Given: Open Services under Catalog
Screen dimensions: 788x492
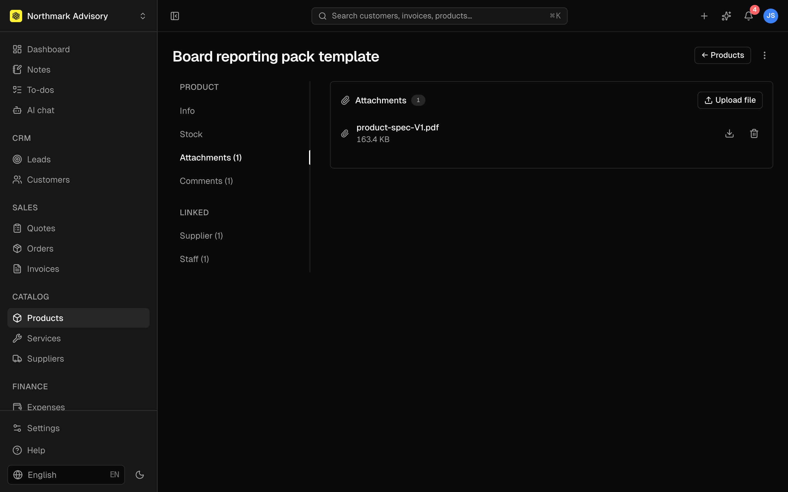Looking at the screenshot, I should tap(78, 339).
